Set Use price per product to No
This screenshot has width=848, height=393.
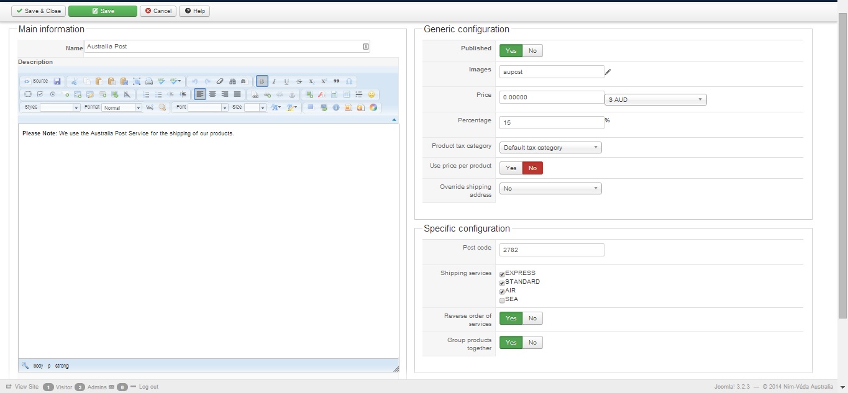(532, 168)
